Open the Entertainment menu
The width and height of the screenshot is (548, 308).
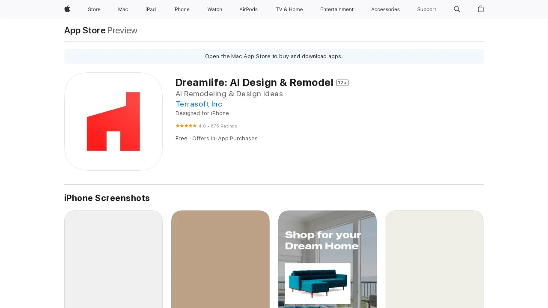[337, 9]
